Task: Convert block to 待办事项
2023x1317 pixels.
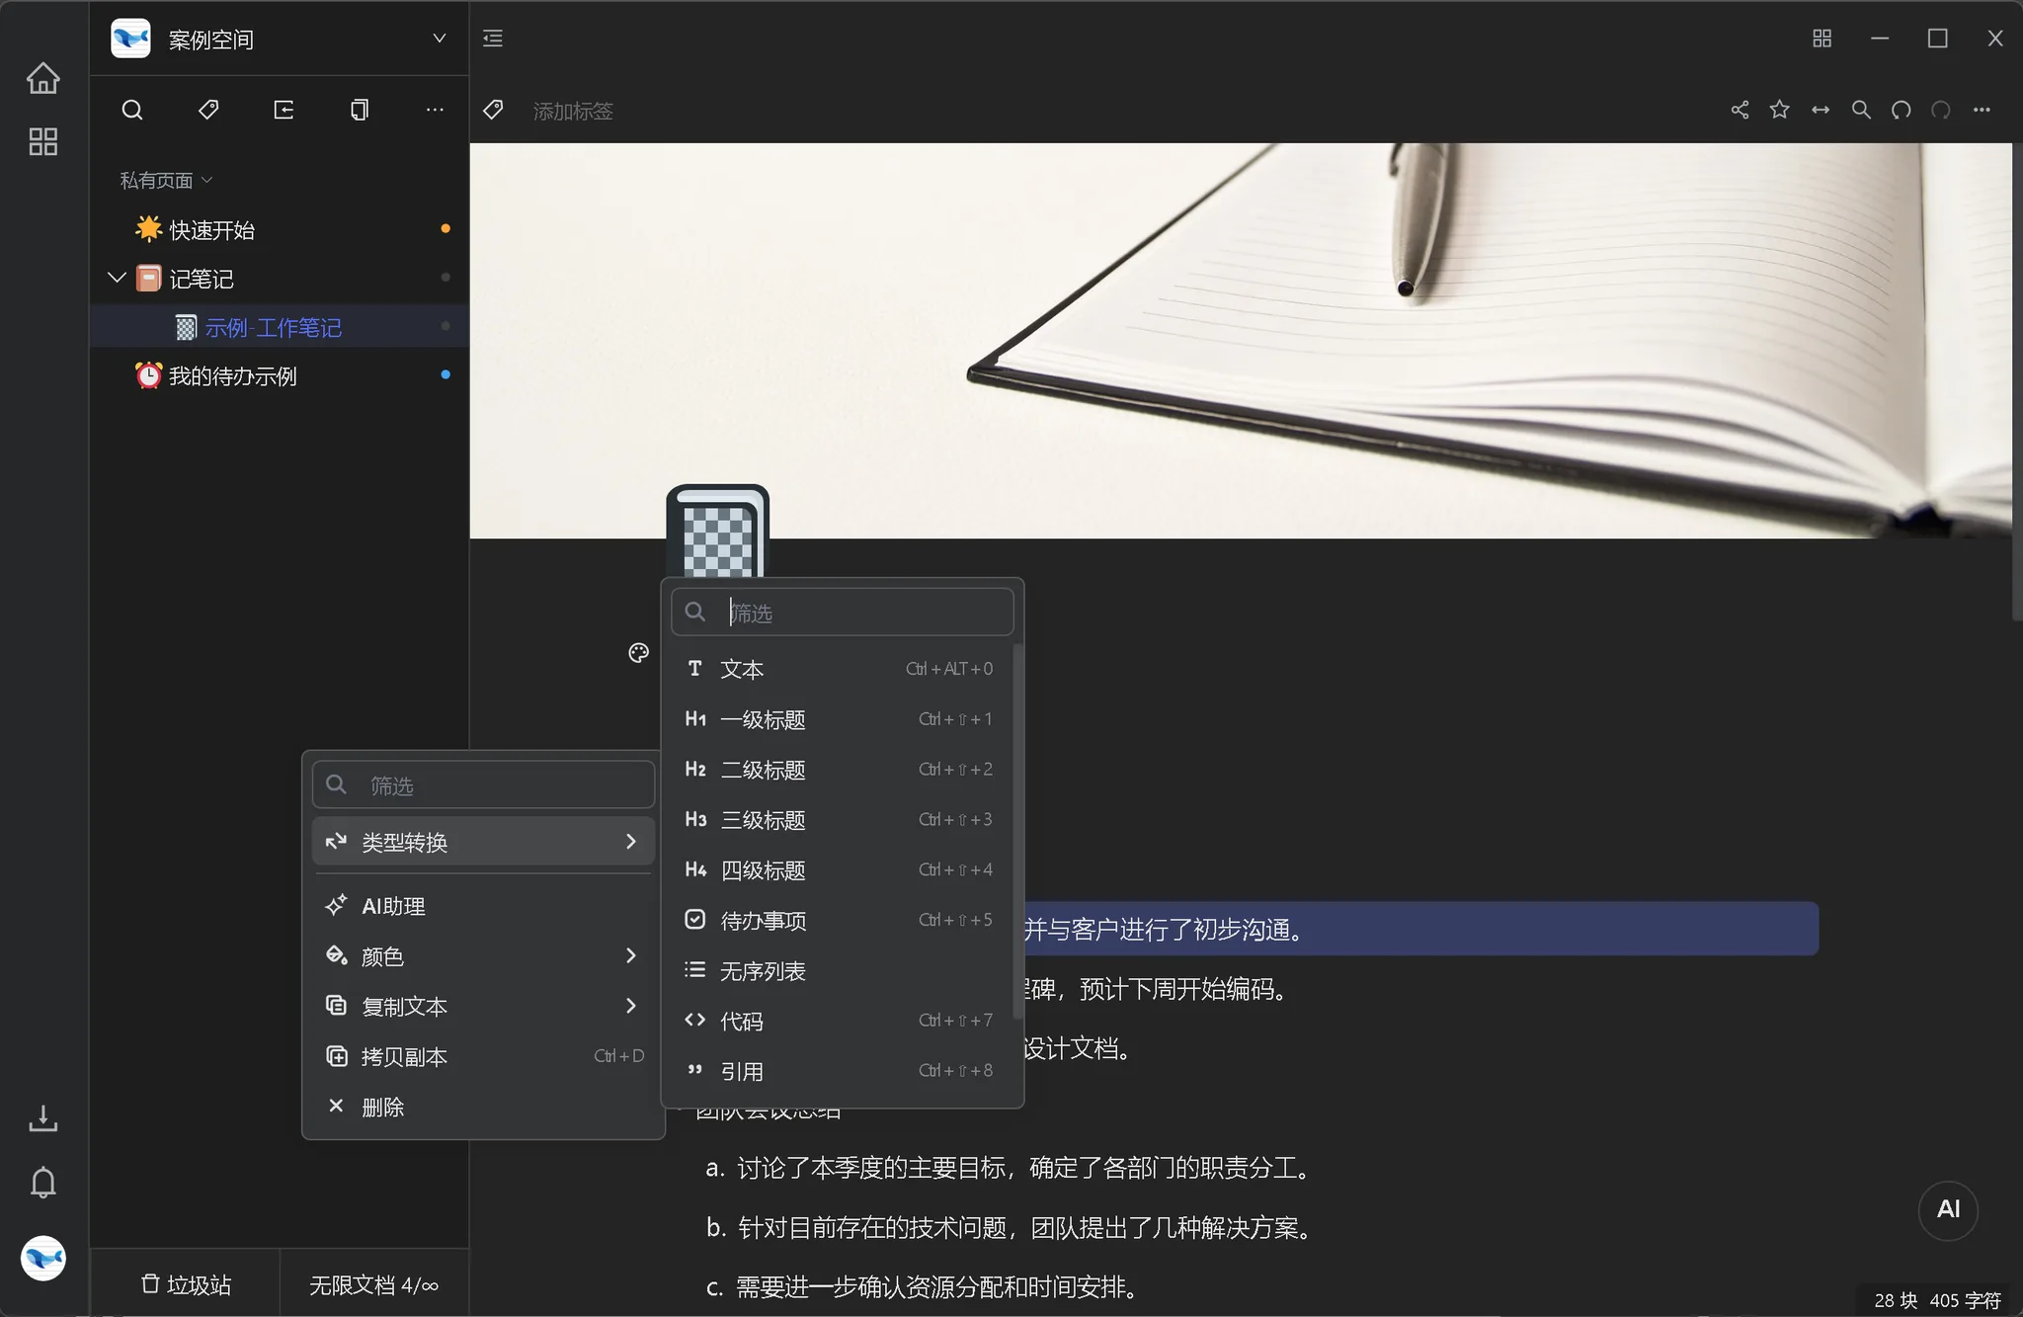Action: tap(840, 921)
